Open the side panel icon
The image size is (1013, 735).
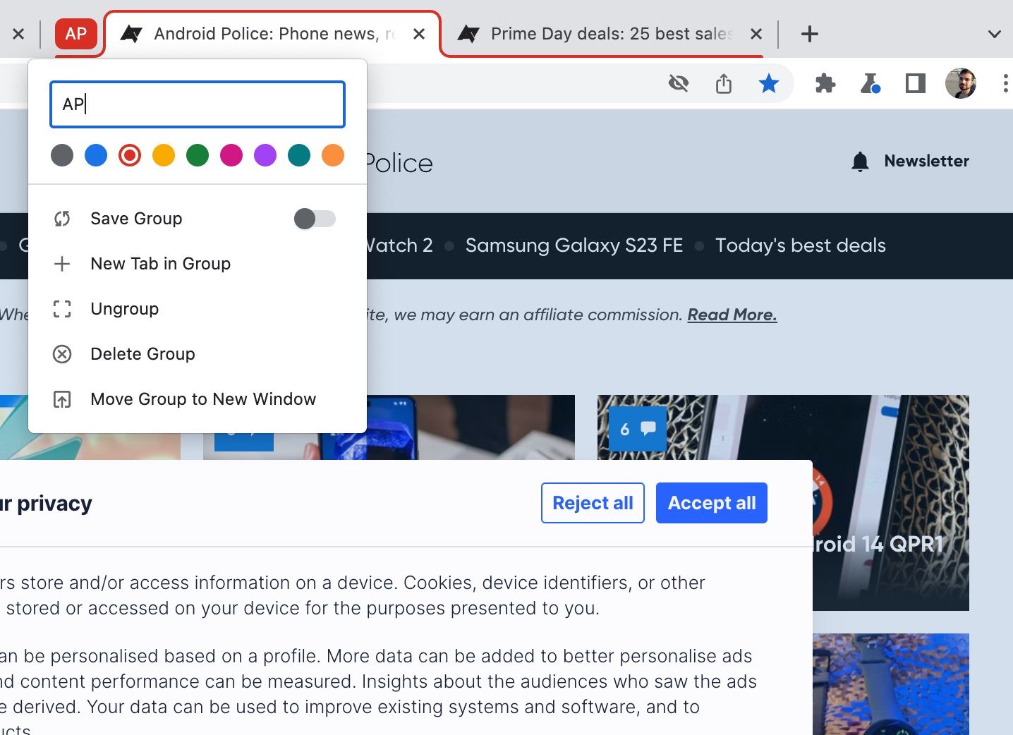click(x=915, y=84)
